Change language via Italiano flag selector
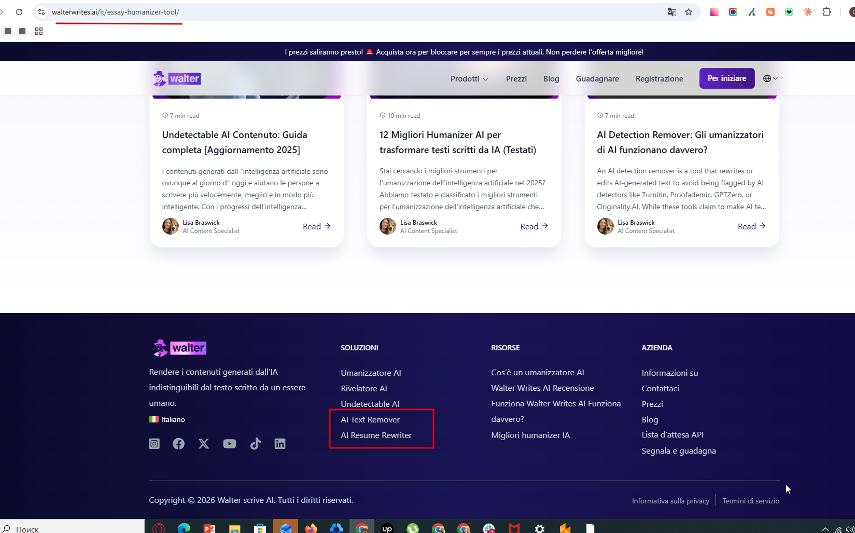The width and height of the screenshot is (855, 533). tap(167, 419)
